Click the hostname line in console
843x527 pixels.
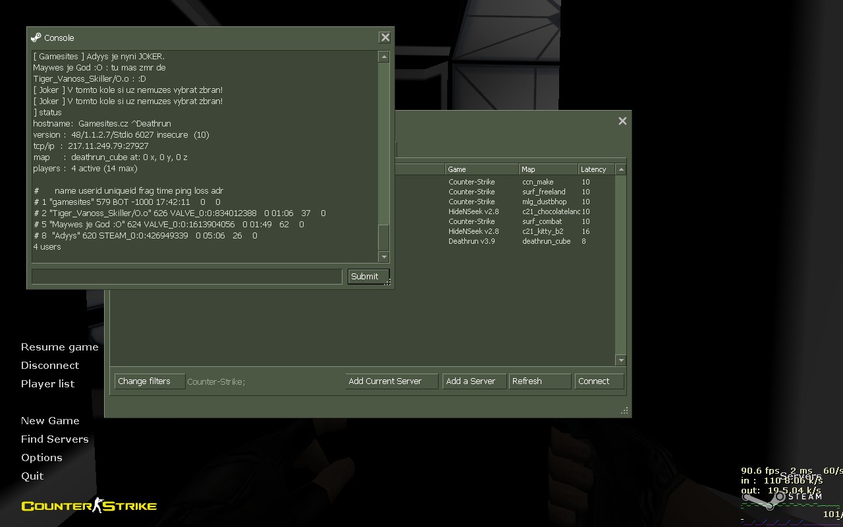pyautogui.click(x=102, y=123)
